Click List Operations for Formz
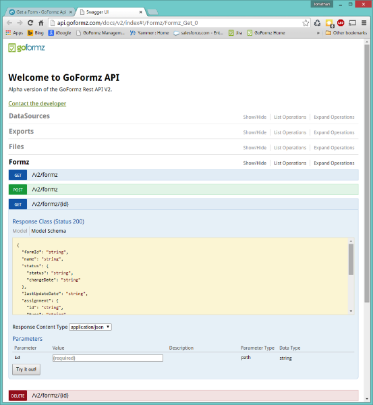This screenshot has height=405, width=373. (290, 163)
